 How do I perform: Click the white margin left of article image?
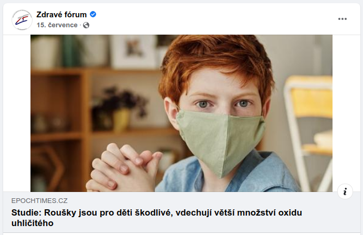click(17, 113)
